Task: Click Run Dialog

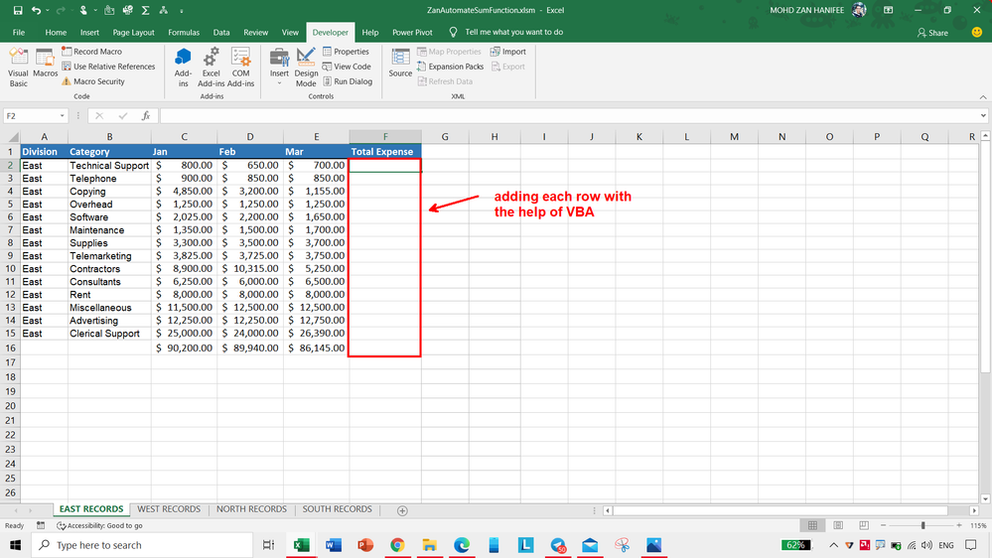Action: 347,81
